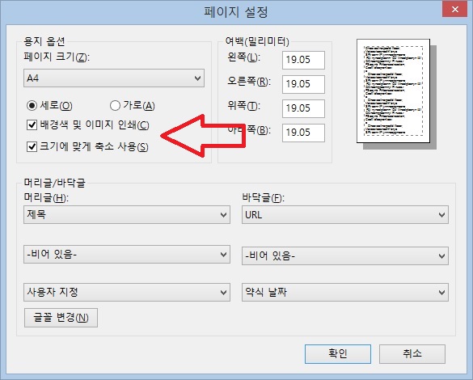Expand the header -비어 있음- dropdown
This screenshot has height=380, width=473.
click(x=127, y=255)
